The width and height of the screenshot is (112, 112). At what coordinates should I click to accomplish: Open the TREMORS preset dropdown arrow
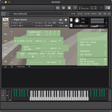(x=29, y=67)
